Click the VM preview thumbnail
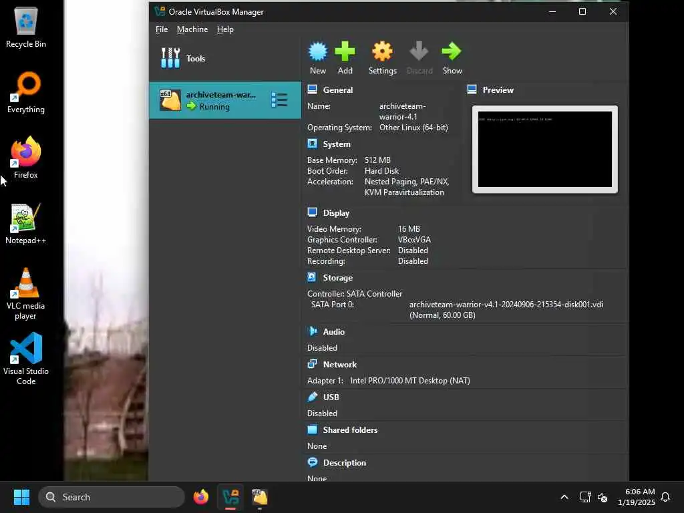The image size is (684, 513). (545, 149)
